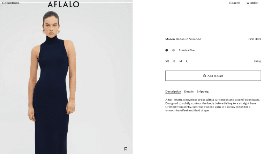Select the grey color swatch

(173, 50)
